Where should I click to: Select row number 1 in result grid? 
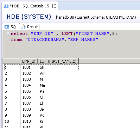pos(12,67)
